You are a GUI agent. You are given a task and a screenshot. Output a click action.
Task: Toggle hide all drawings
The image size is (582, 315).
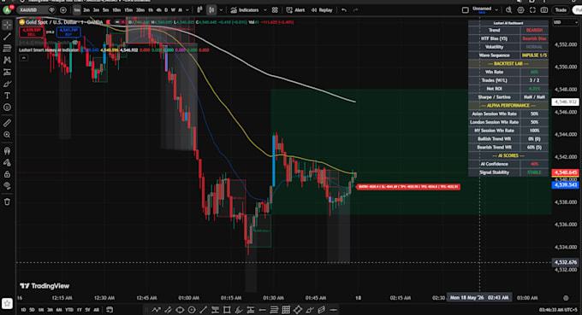click(x=7, y=186)
